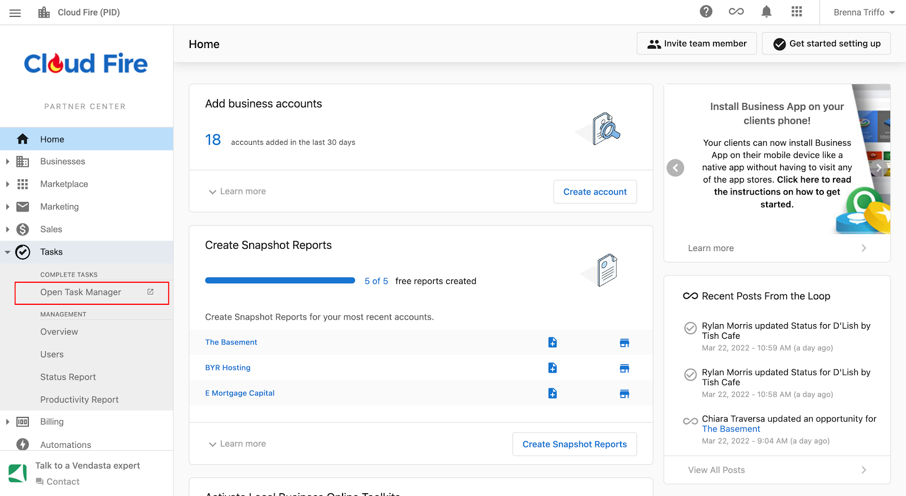Screen dimensions: 906x496
Task: Click the Marketplace grid icon
Action: (x=23, y=184)
